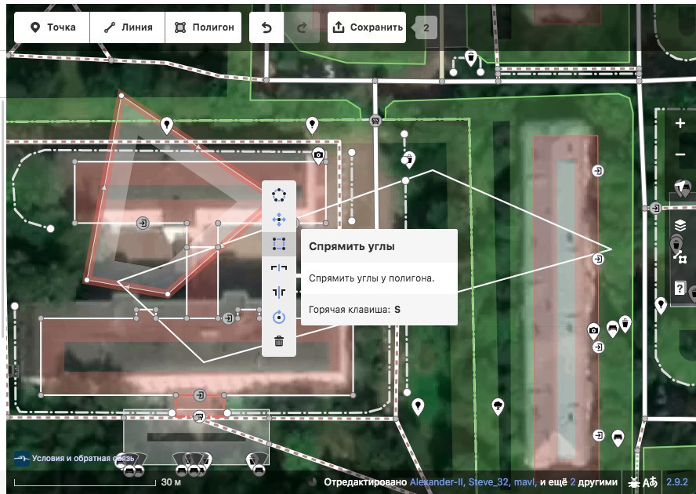696x494 pixels.
Task: Open the background layers panel icon
Action: [680, 225]
